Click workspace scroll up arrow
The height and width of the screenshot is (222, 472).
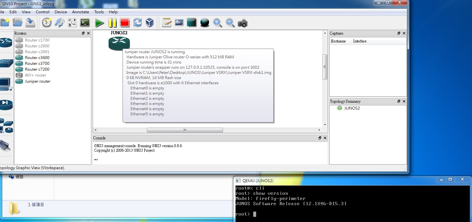325,33
